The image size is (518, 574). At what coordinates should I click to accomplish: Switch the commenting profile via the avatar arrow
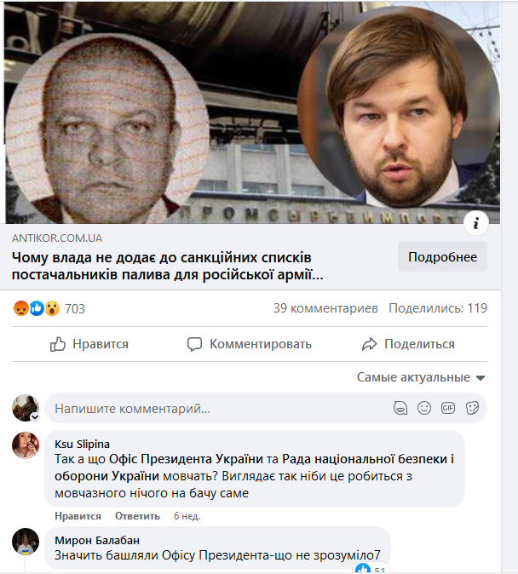[35, 417]
